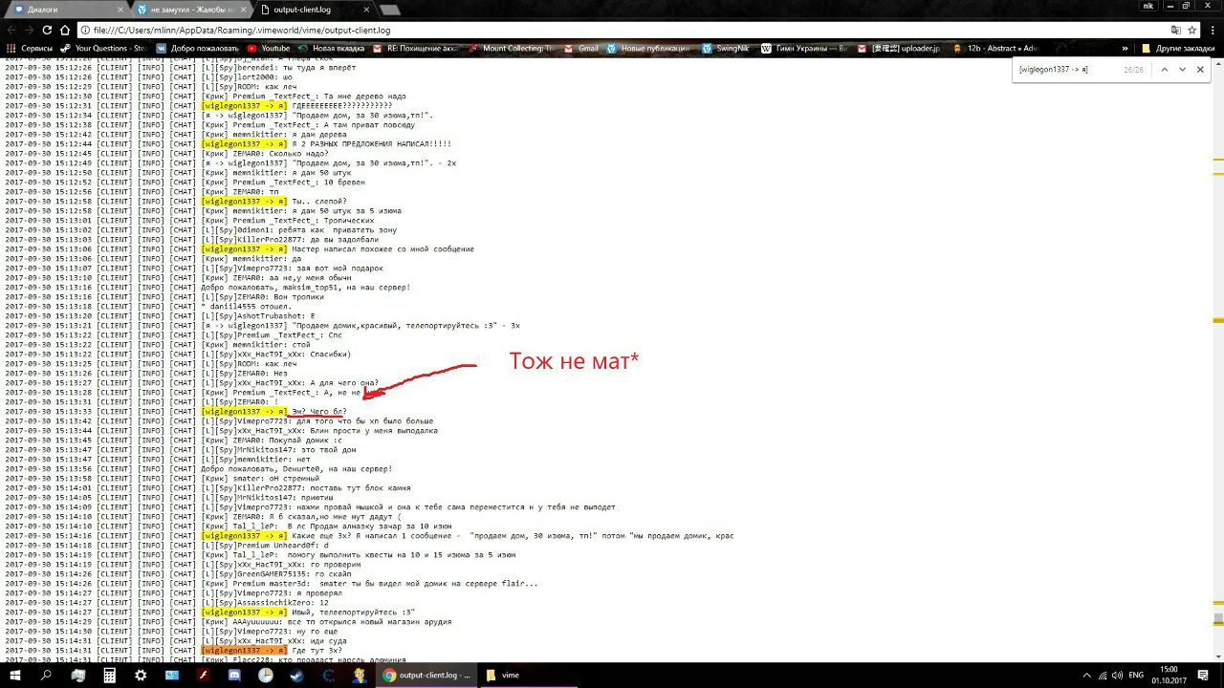Show hidden system tray icons chevron
Screen dimensions: 1224x688
tap(1087, 675)
